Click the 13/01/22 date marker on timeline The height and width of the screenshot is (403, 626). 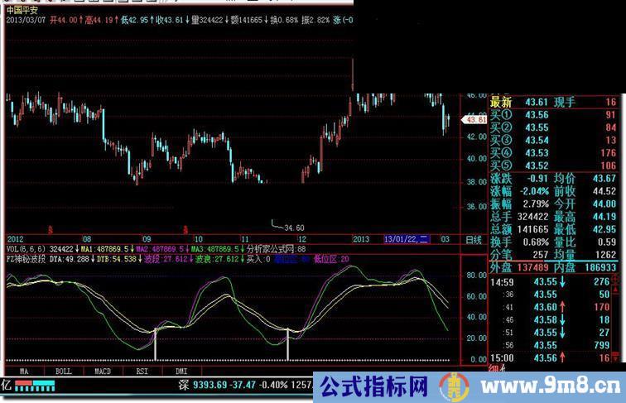pos(406,239)
